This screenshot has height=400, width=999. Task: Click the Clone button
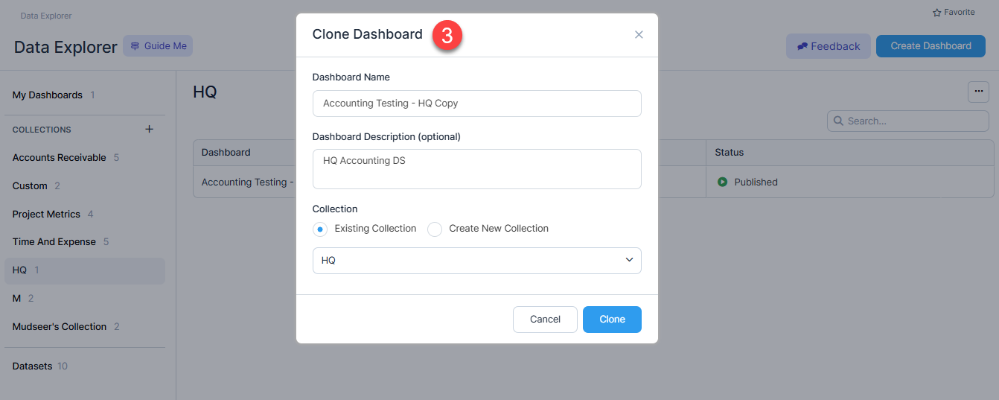coord(612,320)
